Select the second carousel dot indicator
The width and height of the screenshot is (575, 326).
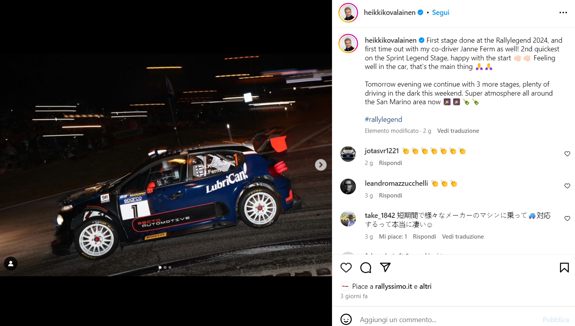(x=165, y=267)
